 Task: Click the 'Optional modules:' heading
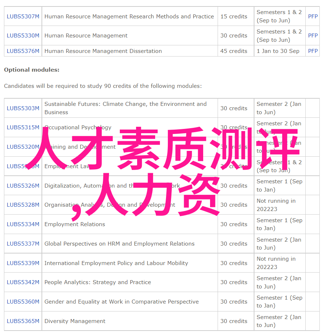32,69
